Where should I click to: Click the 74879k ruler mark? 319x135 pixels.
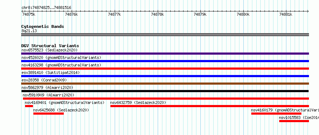click(200, 14)
